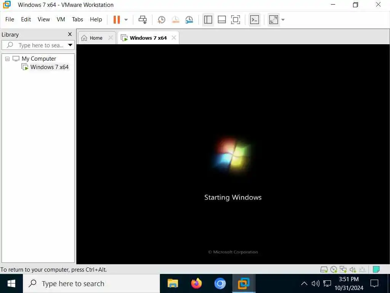Close the Library panel
This screenshot has height=293, width=390.
pyautogui.click(x=70, y=34)
